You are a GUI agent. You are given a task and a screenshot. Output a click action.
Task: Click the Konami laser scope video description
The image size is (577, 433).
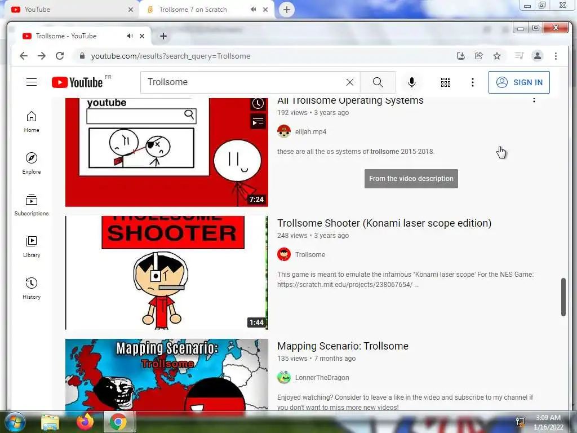click(x=405, y=280)
